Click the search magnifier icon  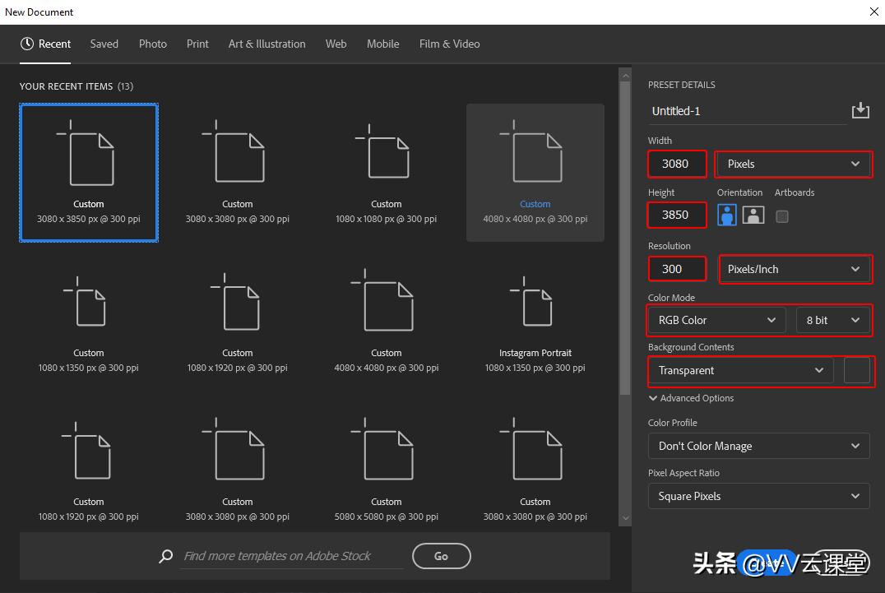pos(164,556)
